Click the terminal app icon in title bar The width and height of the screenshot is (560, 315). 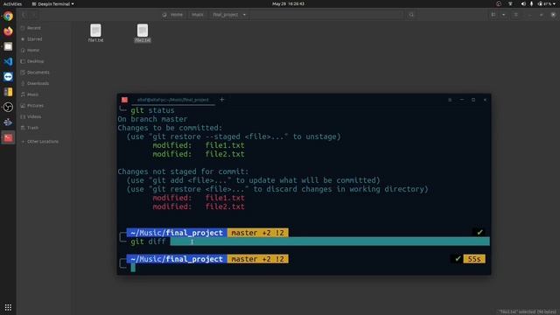point(124,100)
